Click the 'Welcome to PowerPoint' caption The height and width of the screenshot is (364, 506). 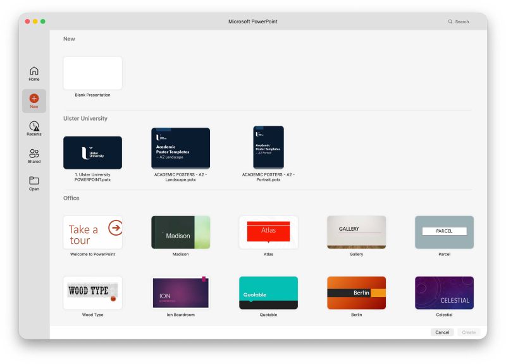tap(92, 255)
